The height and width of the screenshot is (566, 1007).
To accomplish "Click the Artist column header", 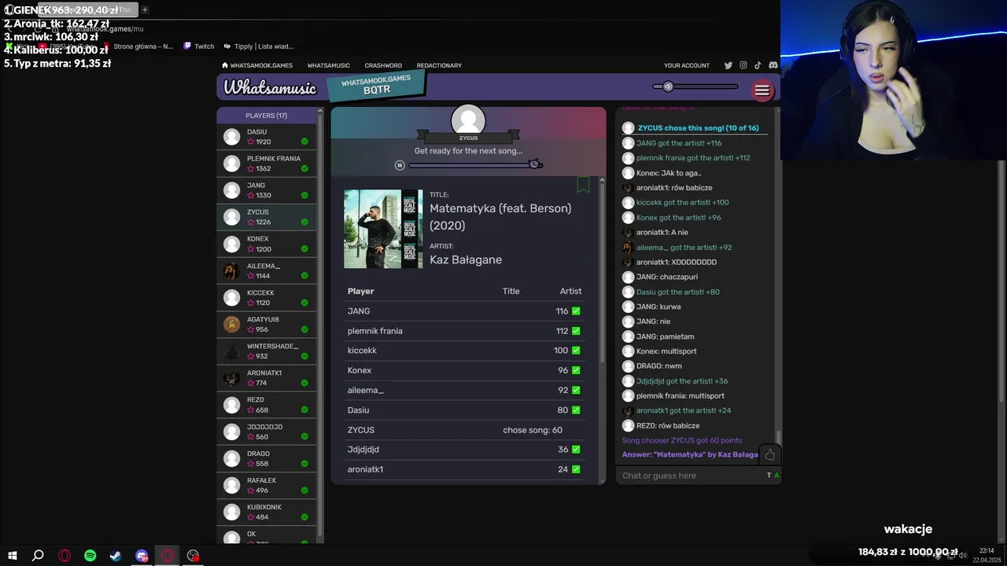I will pyautogui.click(x=570, y=291).
